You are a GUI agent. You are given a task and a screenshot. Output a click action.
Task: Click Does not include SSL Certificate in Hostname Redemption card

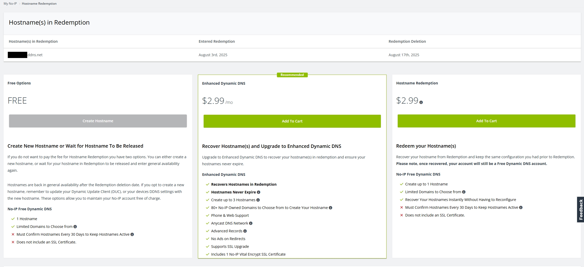pyautogui.click(x=435, y=215)
